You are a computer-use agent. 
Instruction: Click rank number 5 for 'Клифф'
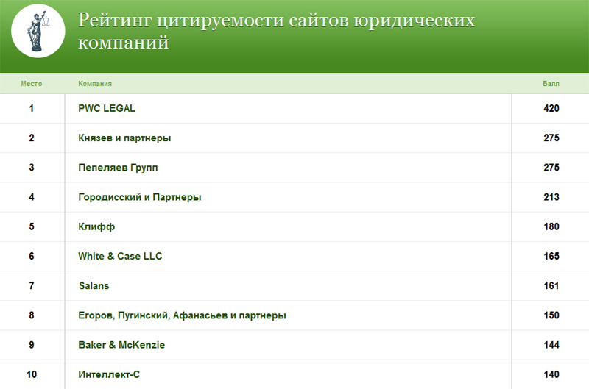pos(32,227)
